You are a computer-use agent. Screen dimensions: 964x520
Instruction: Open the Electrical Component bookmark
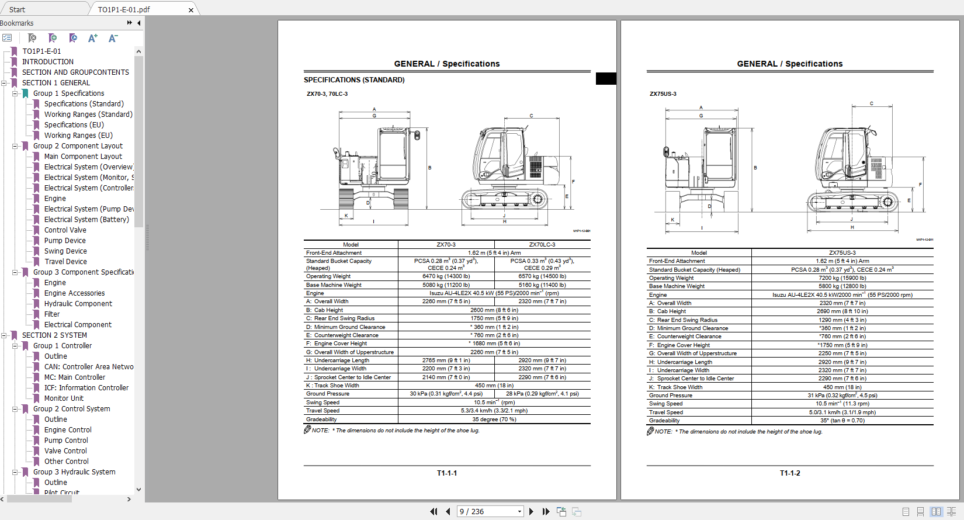(x=78, y=325)
